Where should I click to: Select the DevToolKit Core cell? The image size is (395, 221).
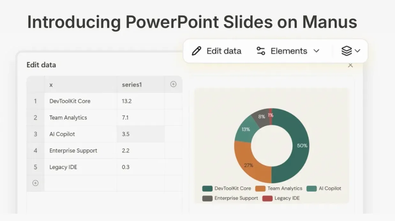80,101
